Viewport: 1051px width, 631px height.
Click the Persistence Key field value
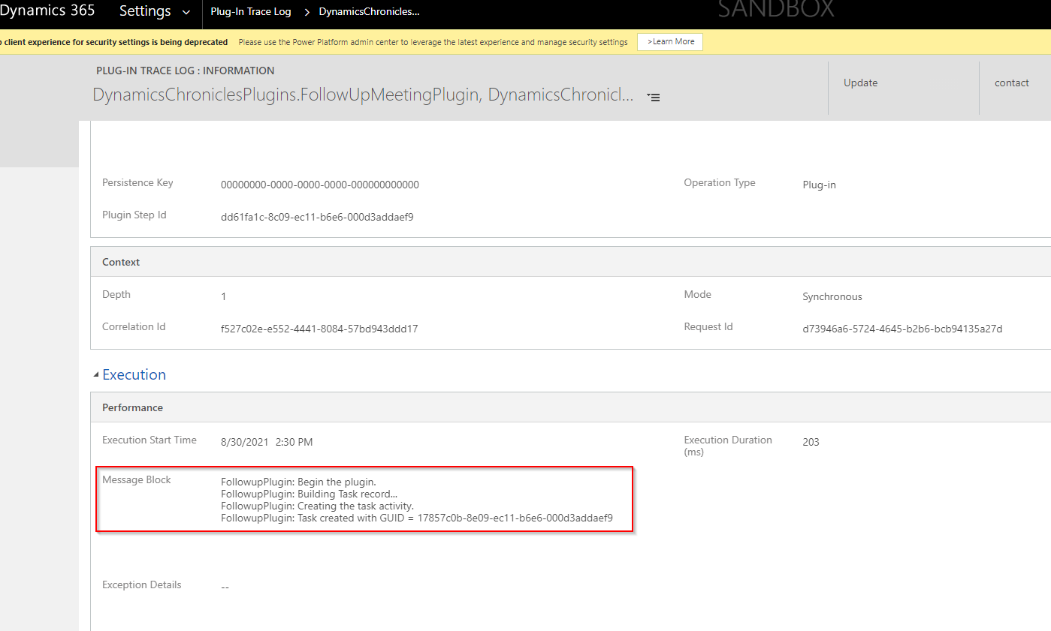319,184
